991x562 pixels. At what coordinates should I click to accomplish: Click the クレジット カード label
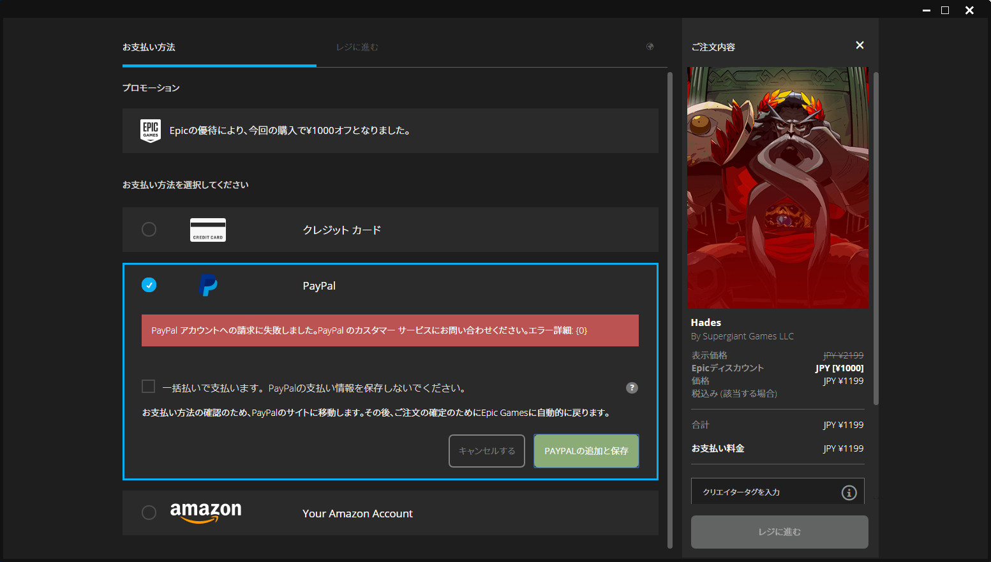click(x=342, y=230)
